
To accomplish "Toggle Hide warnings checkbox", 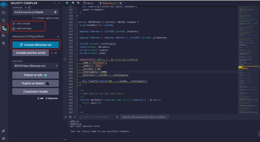I will 14,28.
